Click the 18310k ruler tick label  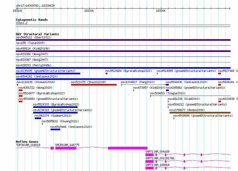coord(17,11)
